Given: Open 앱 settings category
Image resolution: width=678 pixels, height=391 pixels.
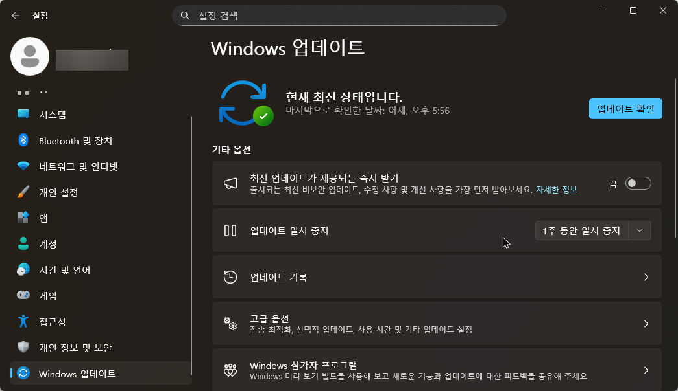Looking at the screenshot, I should tap(101, 218).
